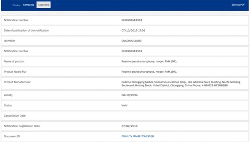
Task: Click the Cancellation Date label
Action: 15,116
